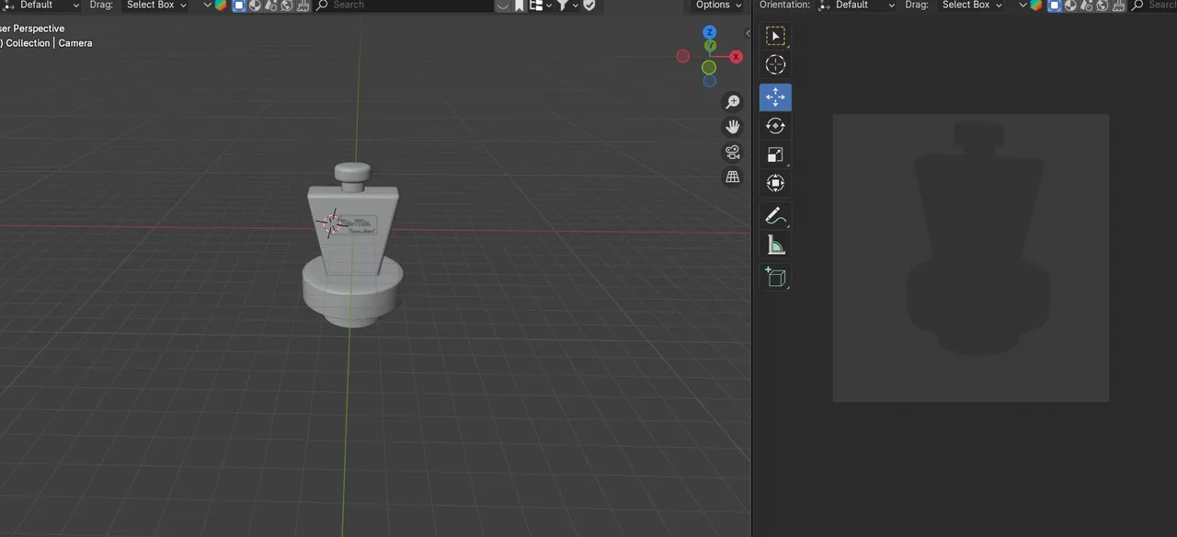This screenshot has width=1177, height=537.
Task: Select the brush mode in left header
Action: 303,5
